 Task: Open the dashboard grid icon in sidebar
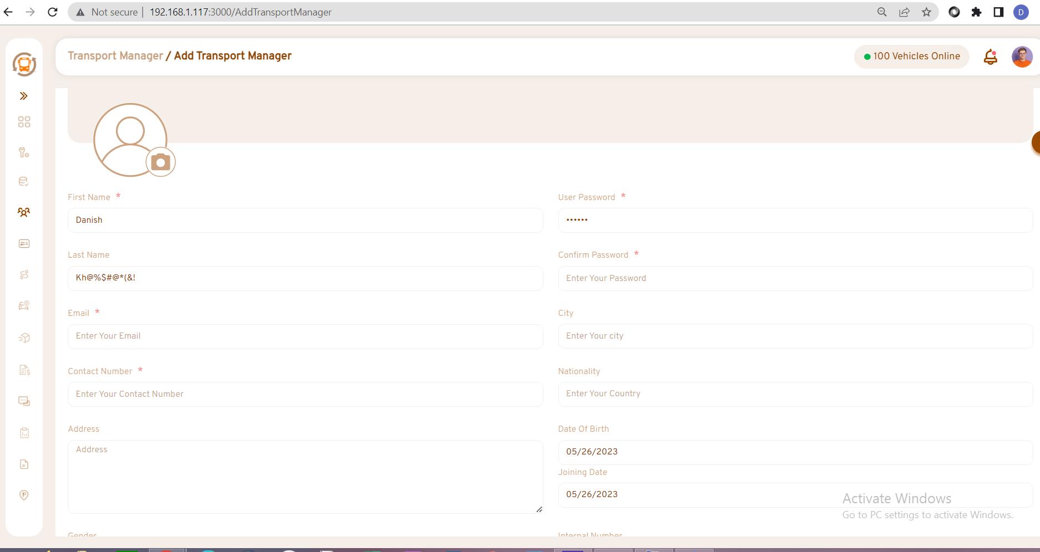point(24,122)
